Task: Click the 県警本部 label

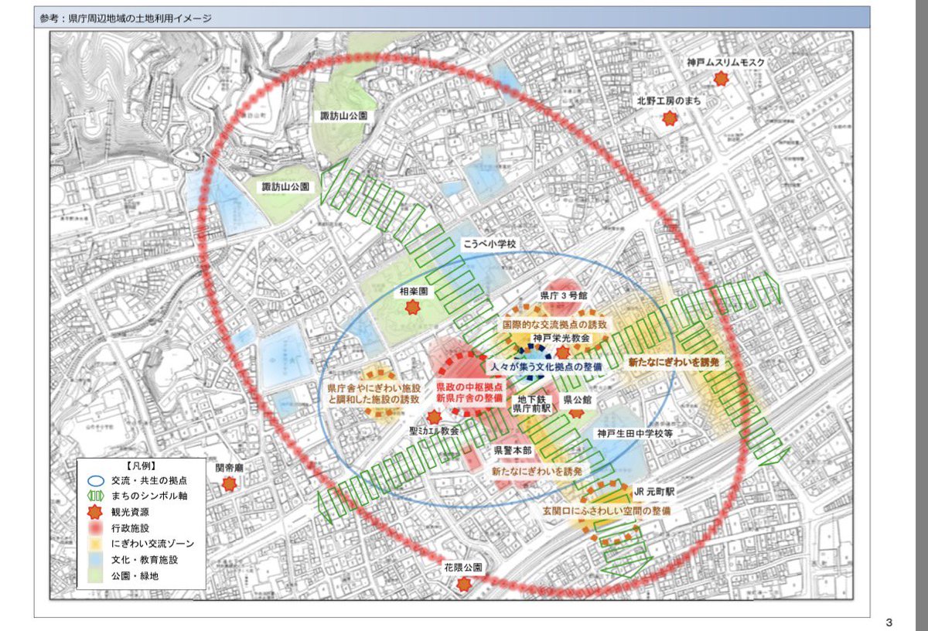Action: tap(511, 449)
